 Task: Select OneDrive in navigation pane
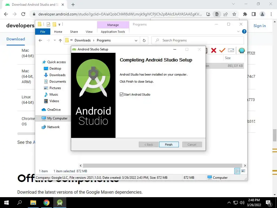point(51,110)
